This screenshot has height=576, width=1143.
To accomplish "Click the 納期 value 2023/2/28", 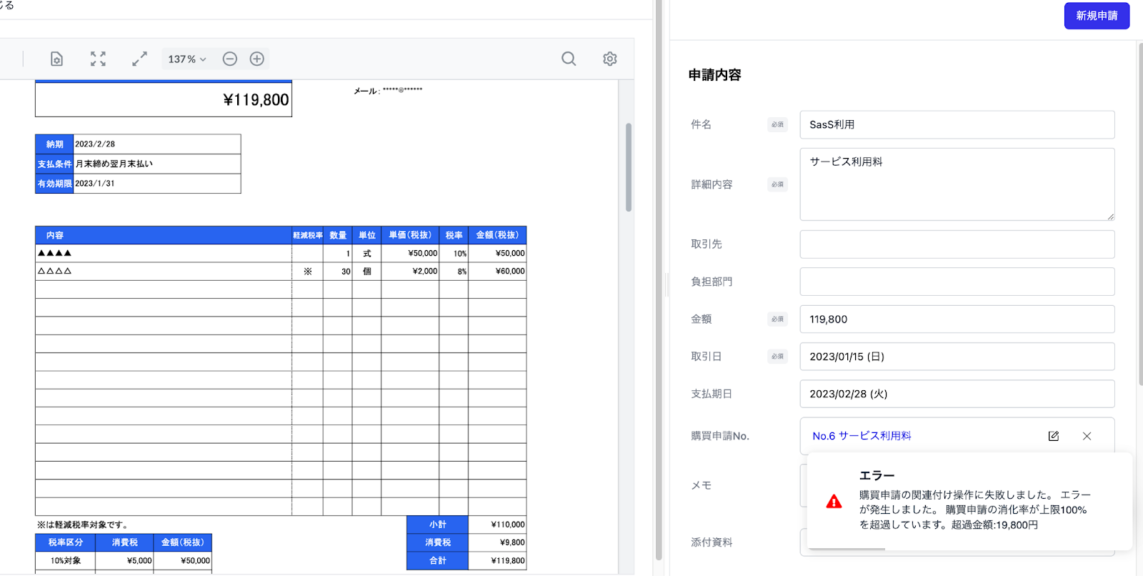I will tap(95, 144).
